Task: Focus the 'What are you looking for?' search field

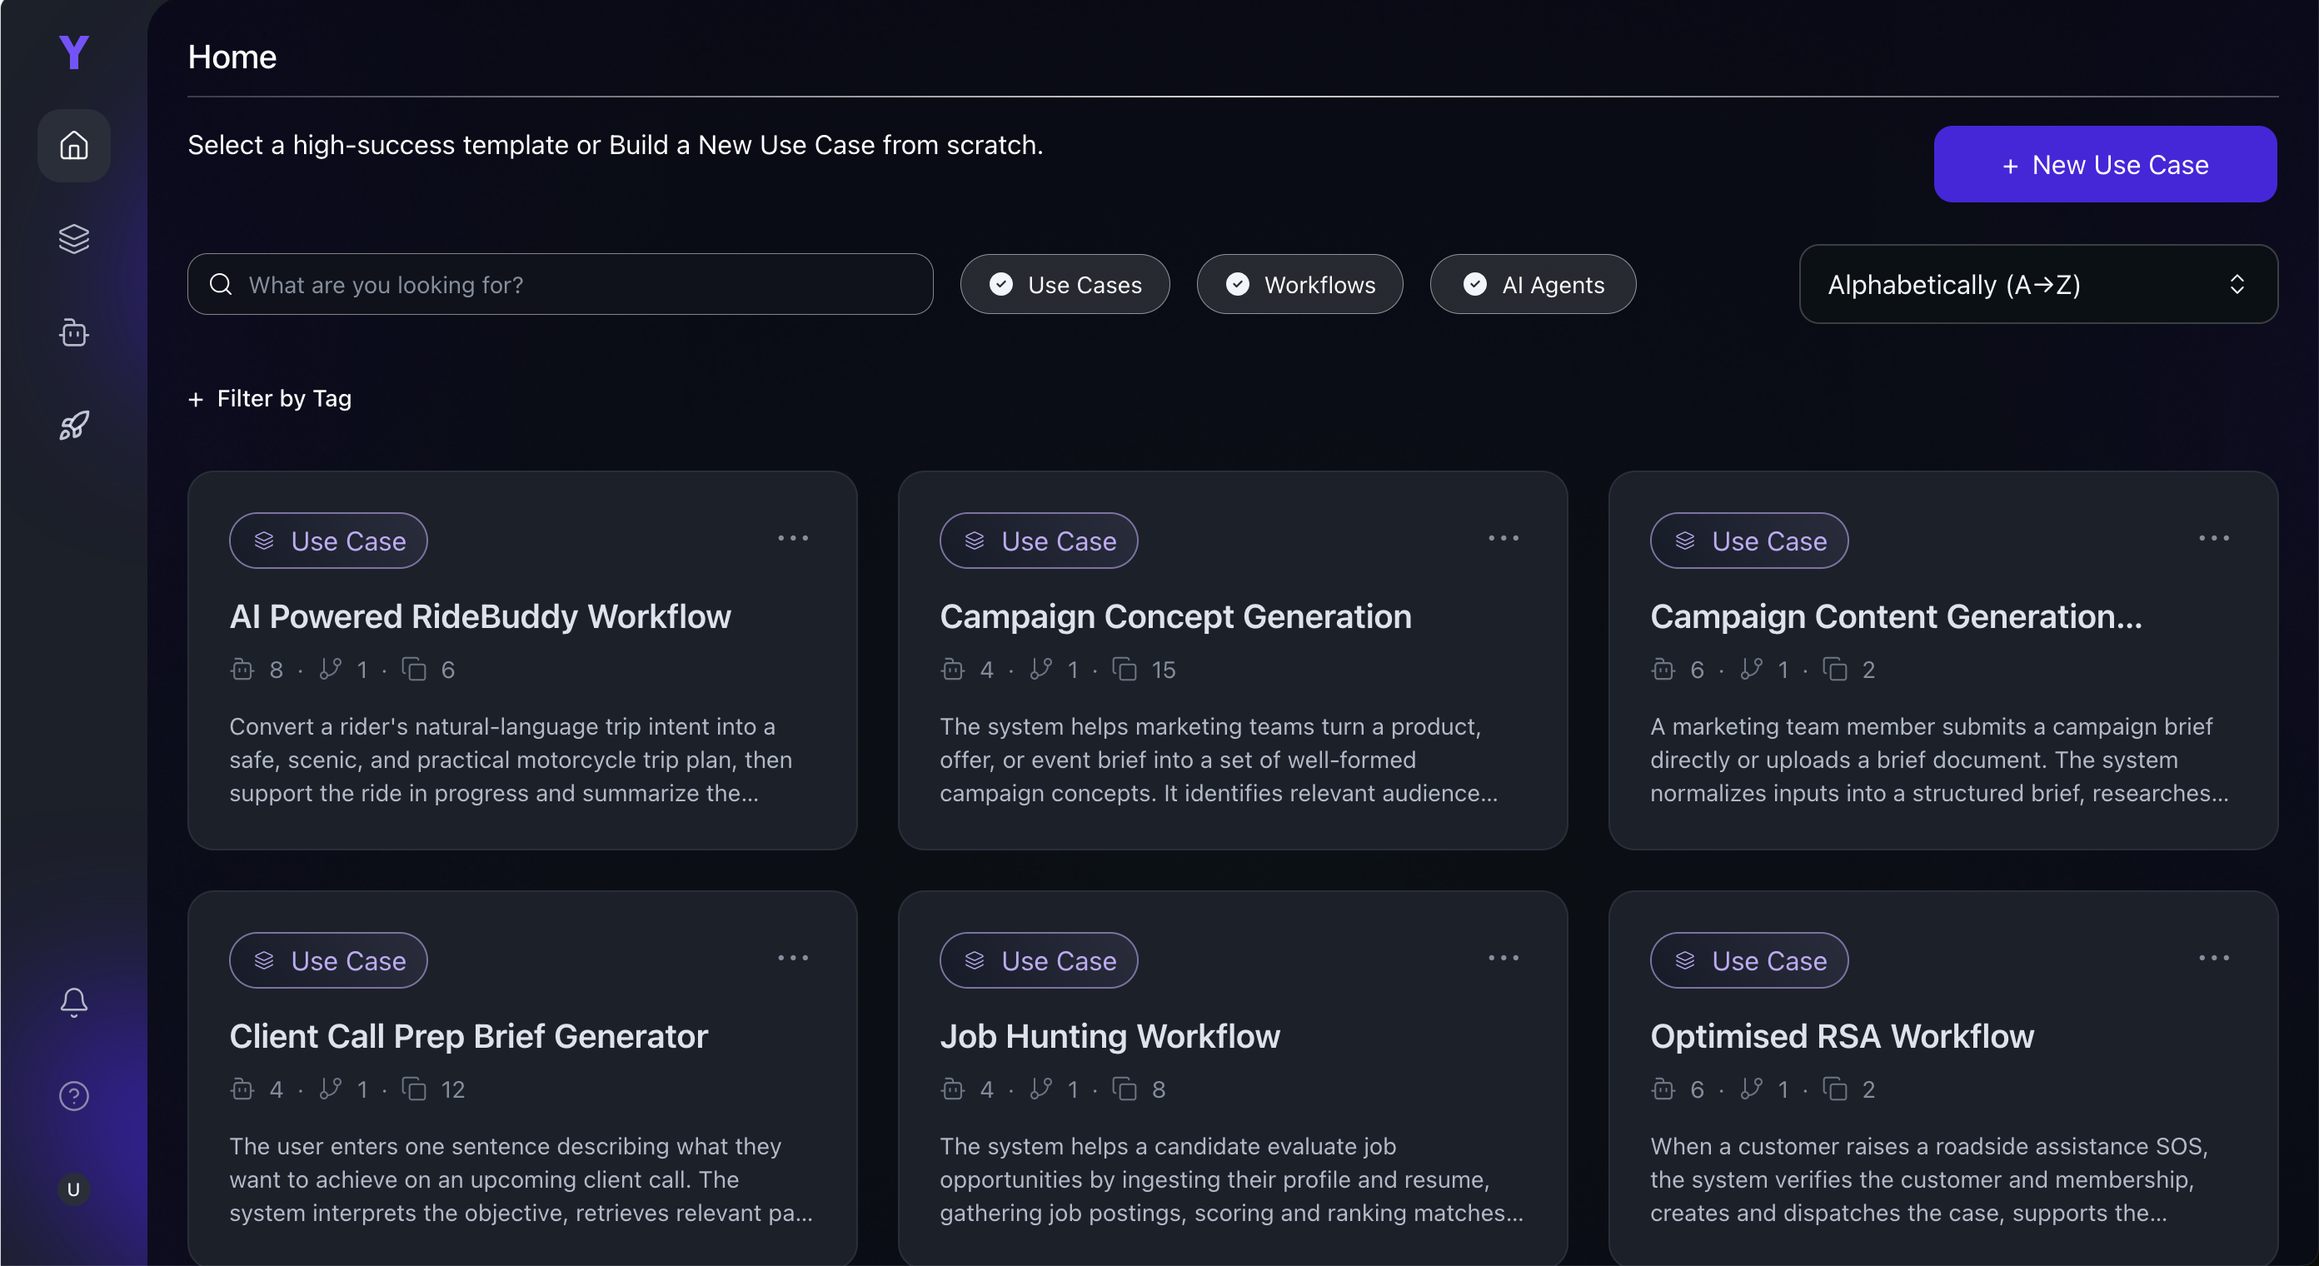Action: [560, 285]
